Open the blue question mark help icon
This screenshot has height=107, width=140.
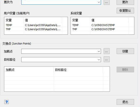pos(6,102)
